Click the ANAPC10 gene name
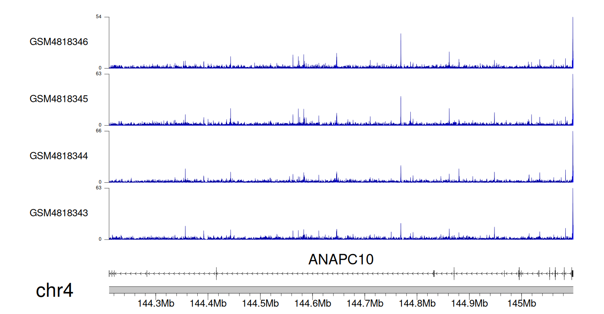Image resolution: width=604 pixels, height=314 pixels. point(341,260)
